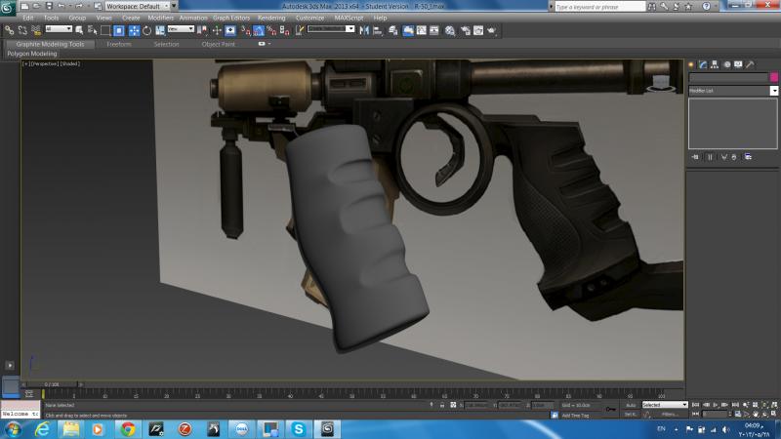Click the time slider 0 / 100 handle
The width and height of the screenshot is (781, 439).
52,384
